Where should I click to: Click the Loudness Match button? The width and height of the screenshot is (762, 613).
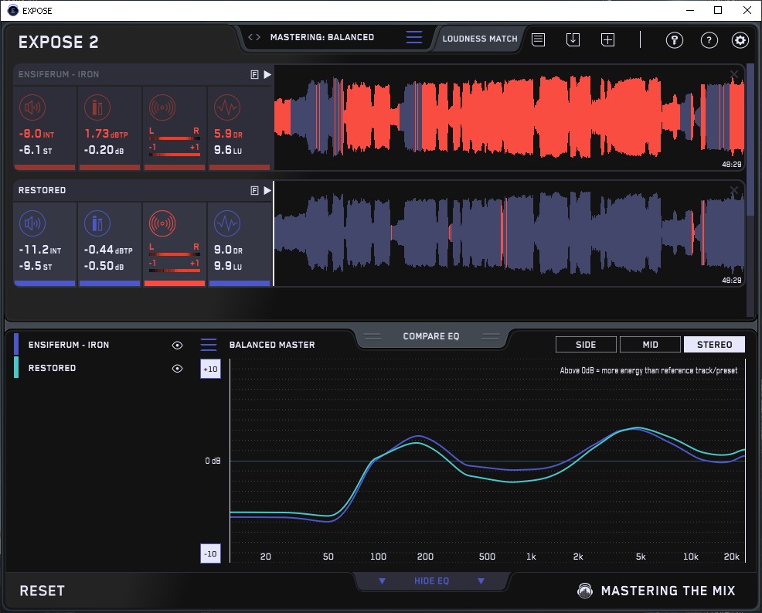[x=480, y=39]
